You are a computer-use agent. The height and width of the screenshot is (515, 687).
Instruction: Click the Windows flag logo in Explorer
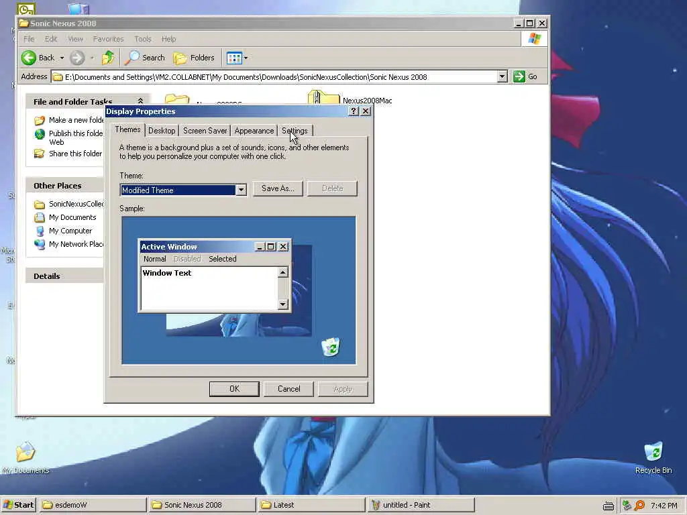coord(534,38)
